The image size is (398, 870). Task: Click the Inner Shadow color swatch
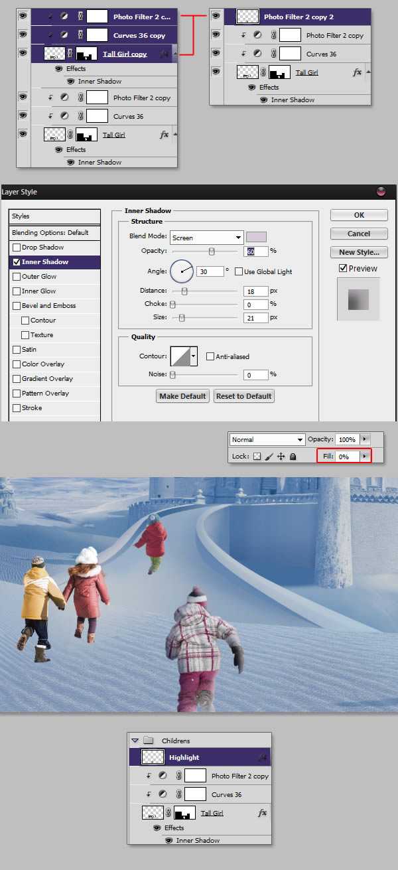[256, 237]
